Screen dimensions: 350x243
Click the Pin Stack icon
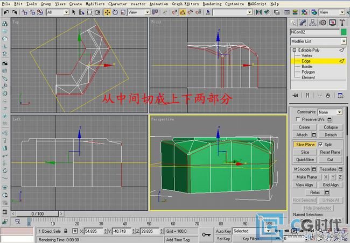pos(296,95)
